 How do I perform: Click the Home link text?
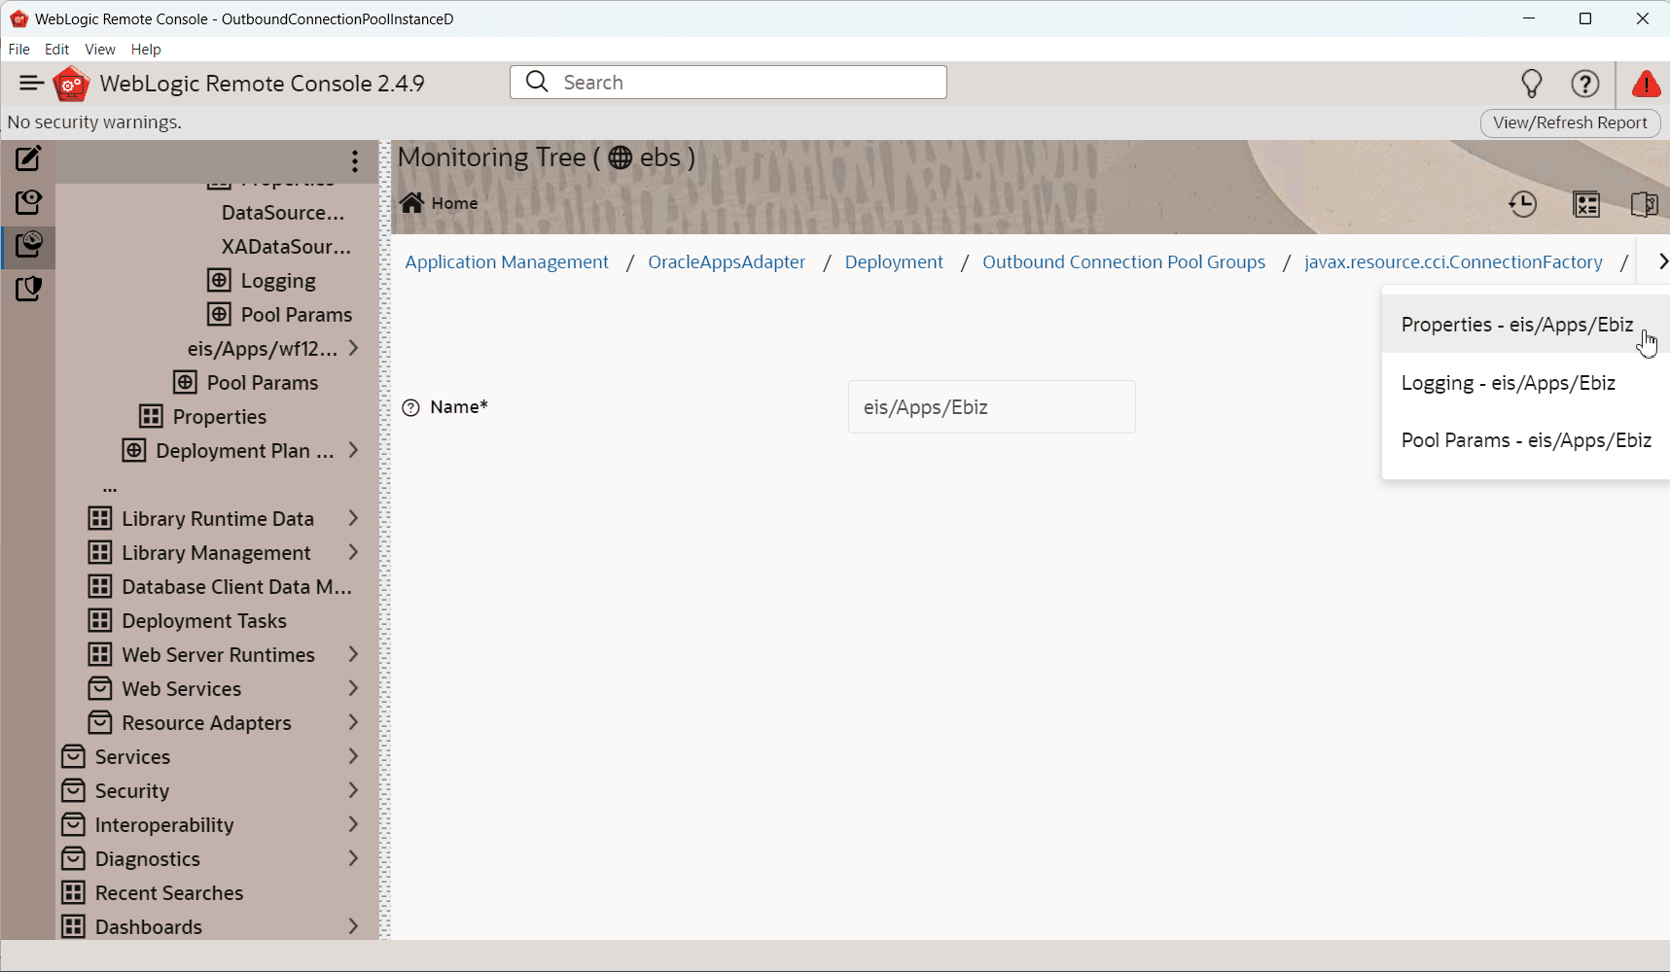pos(454,203)
